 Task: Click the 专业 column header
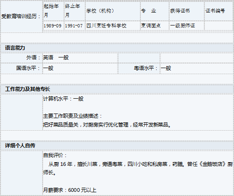point(149,11)
